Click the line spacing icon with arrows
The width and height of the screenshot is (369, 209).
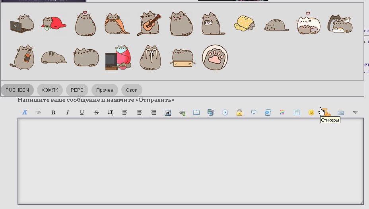(111, 112)
